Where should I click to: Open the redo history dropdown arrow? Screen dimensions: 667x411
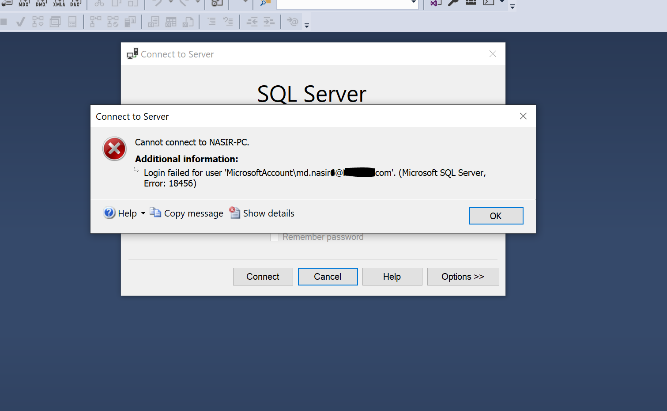(197, 2)
